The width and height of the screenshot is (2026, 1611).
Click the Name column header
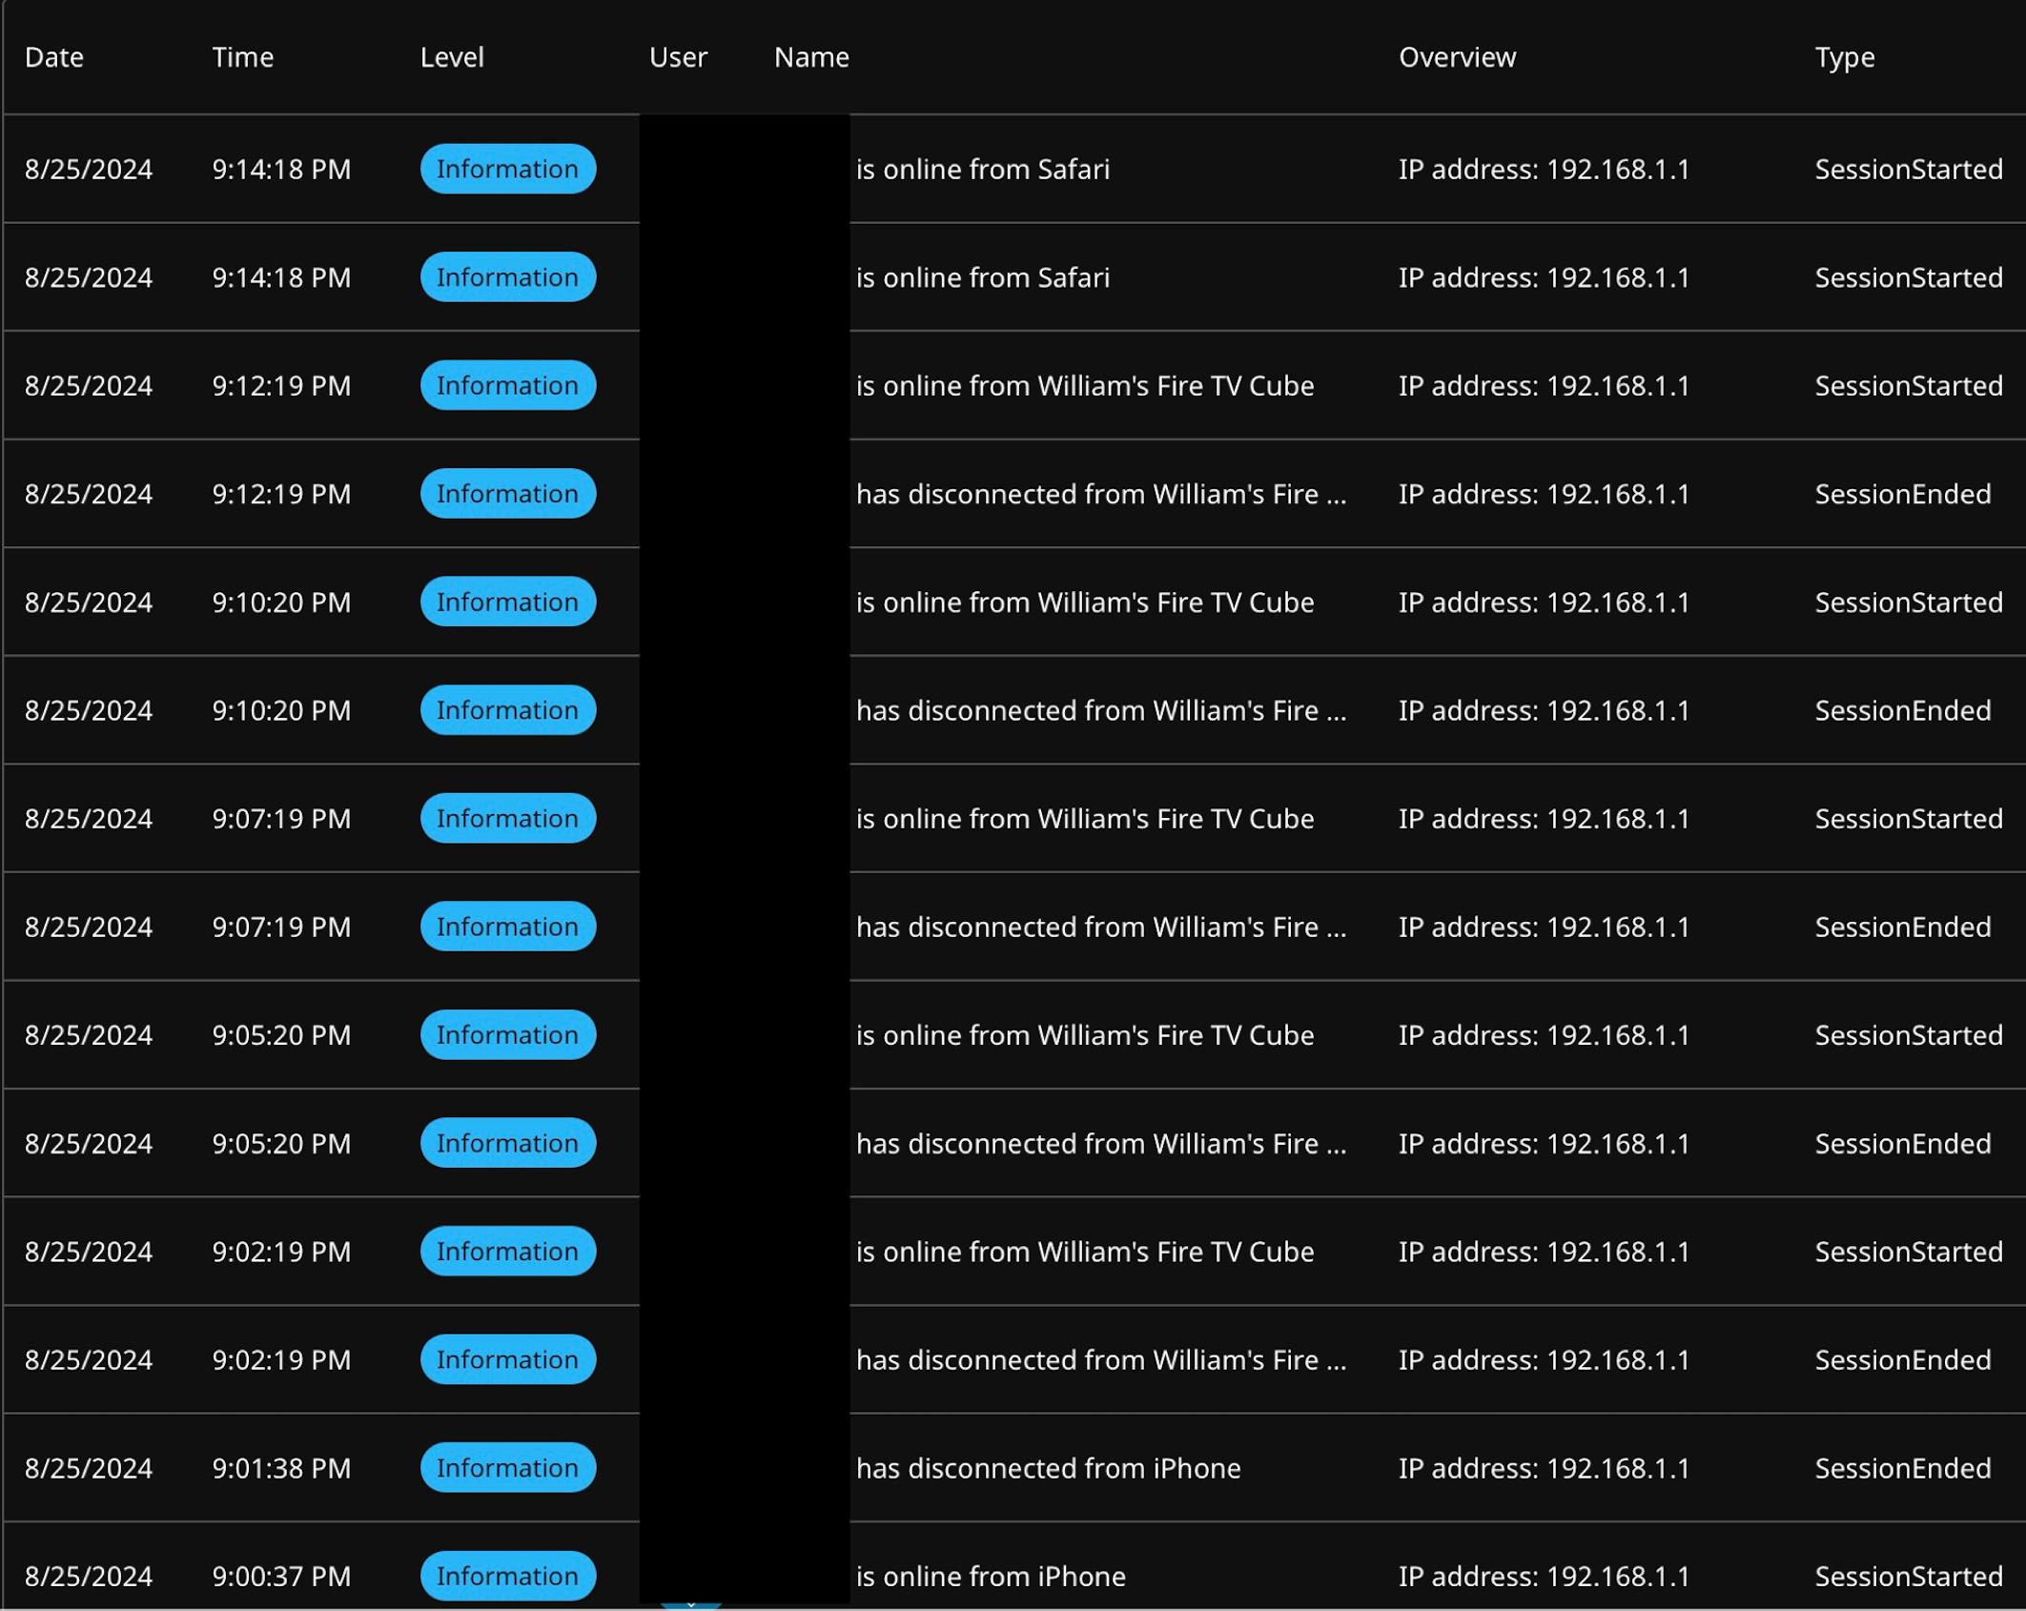point(811,57)
